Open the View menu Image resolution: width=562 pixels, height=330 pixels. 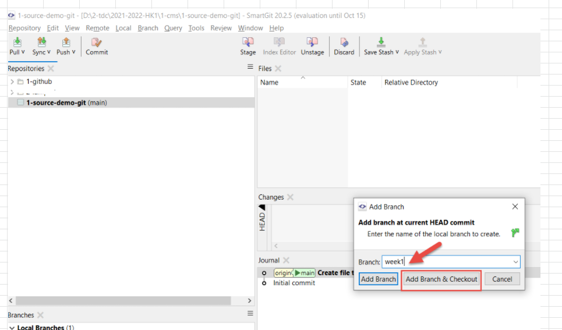pyautogui.click(x=72, y=28)
